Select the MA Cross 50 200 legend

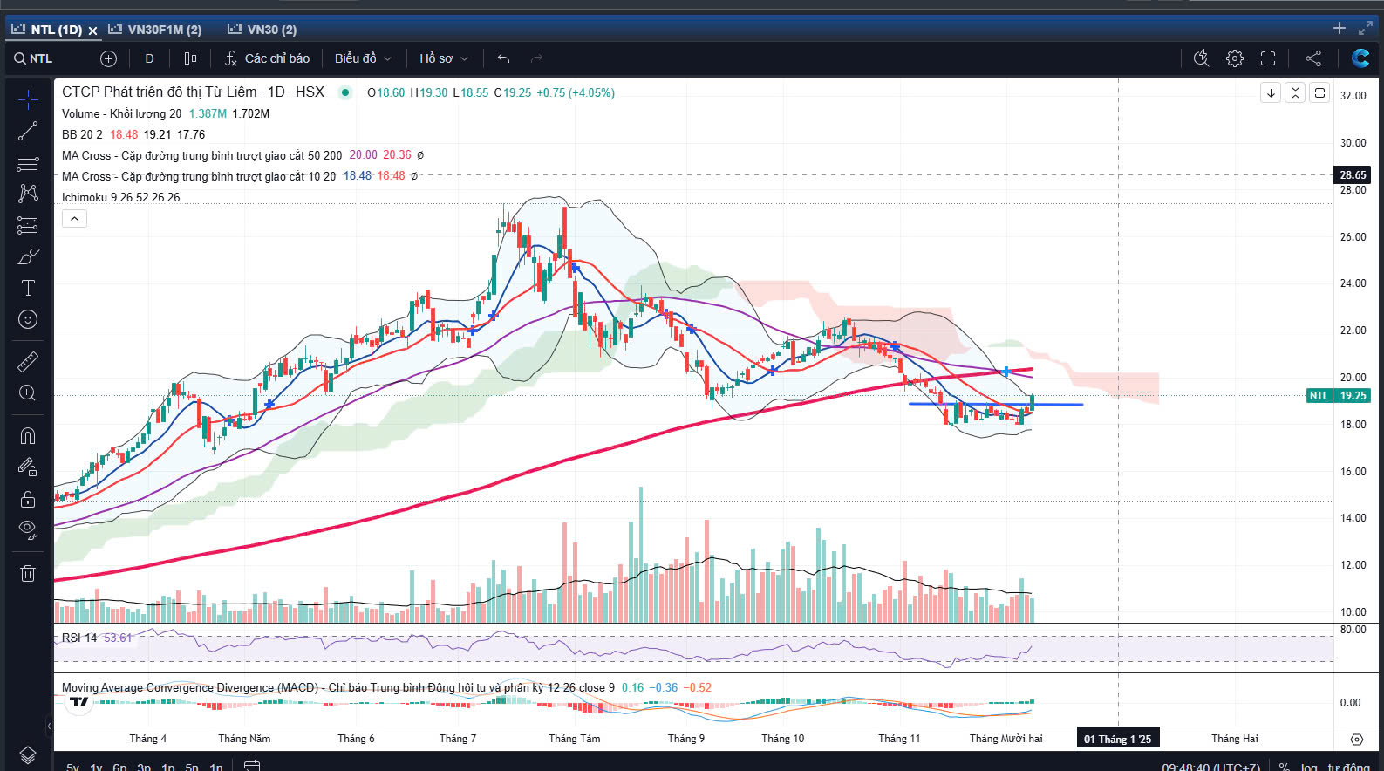tap(201, 155)
